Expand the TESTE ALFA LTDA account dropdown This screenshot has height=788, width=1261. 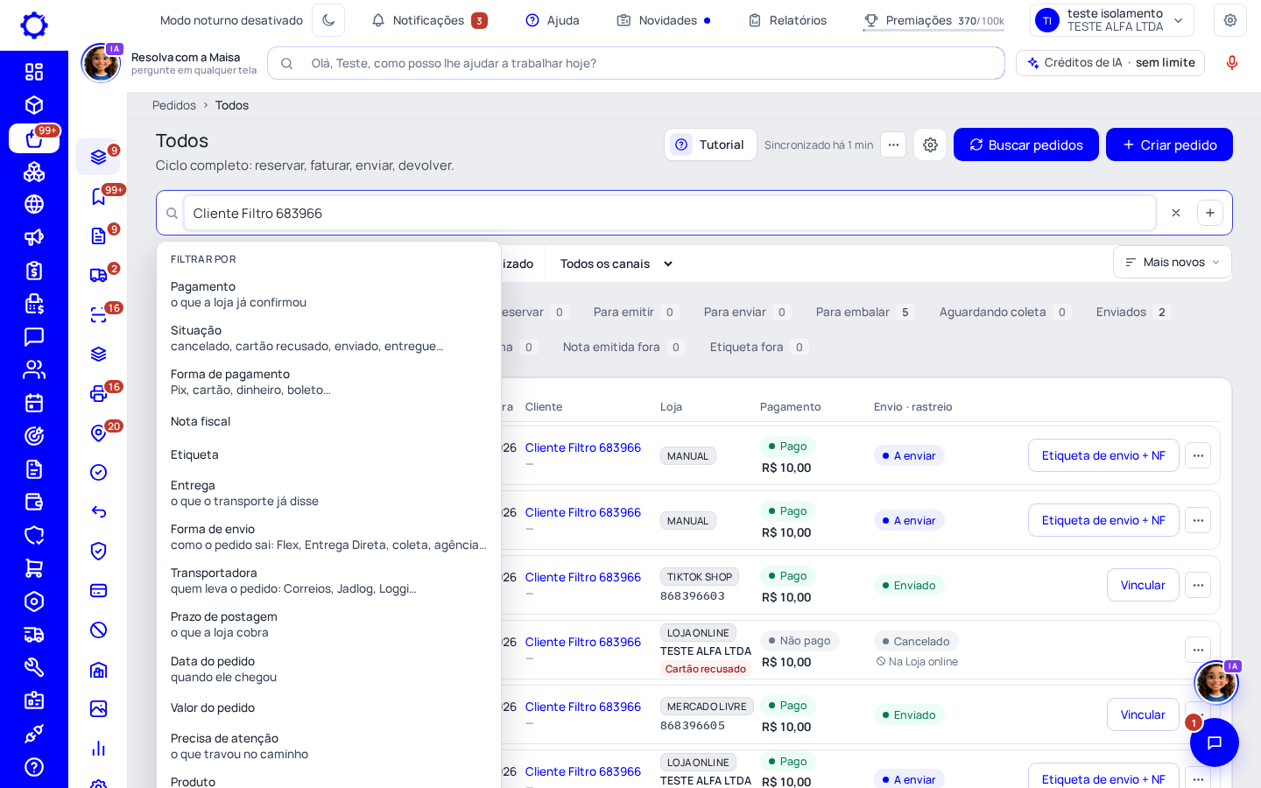(1112, 20)
